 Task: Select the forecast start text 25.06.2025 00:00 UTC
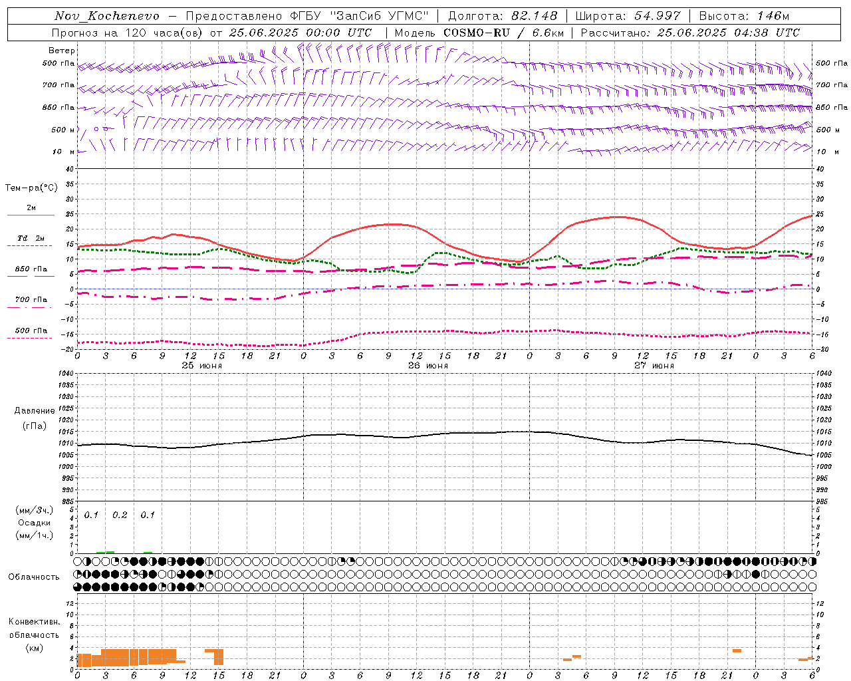301,33
